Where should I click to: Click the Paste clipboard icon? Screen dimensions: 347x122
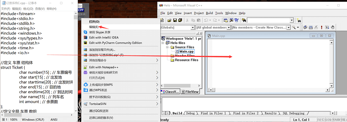pos(199,20)
